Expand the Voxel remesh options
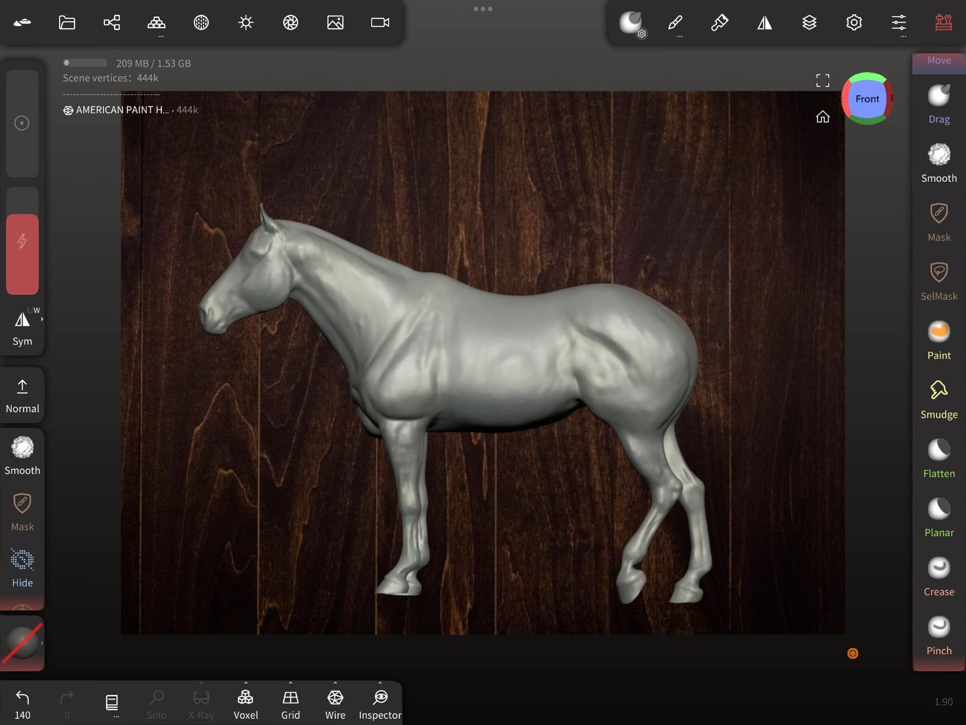 point(246,683)
